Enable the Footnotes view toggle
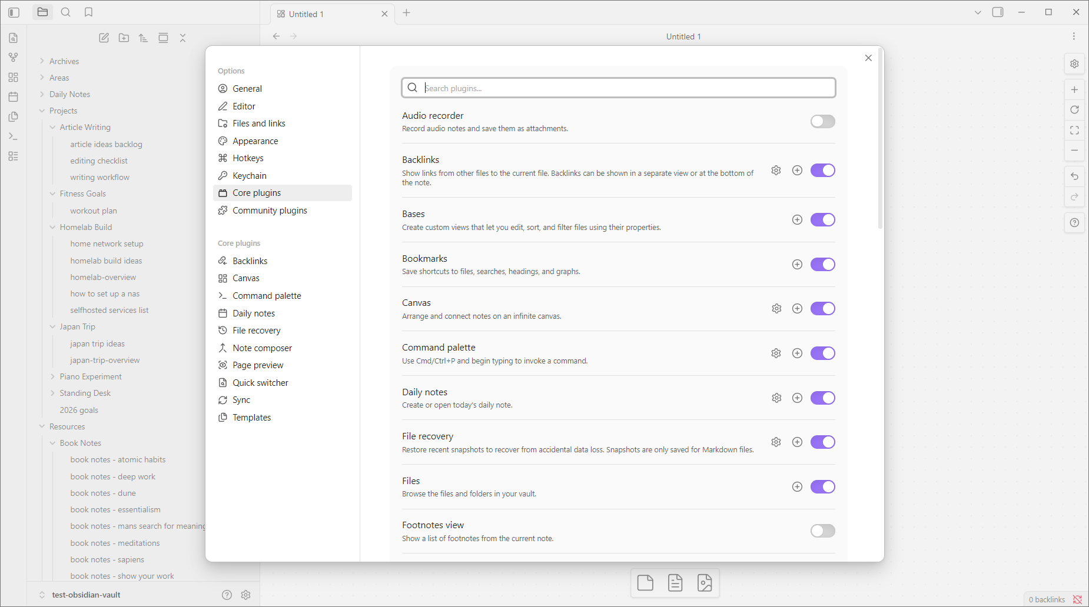Screen dimensions: 1089x607 (x=822, y=531)
